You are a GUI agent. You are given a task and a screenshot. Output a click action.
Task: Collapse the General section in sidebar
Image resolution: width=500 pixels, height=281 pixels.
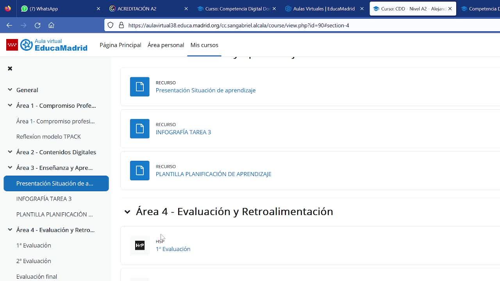click(x=10, y=90)
